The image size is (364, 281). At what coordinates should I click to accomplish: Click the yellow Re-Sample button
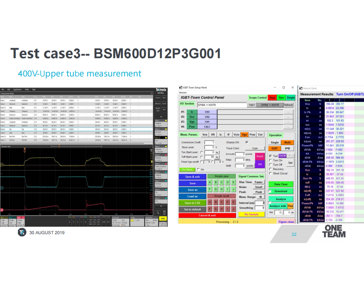pos(251,214)
